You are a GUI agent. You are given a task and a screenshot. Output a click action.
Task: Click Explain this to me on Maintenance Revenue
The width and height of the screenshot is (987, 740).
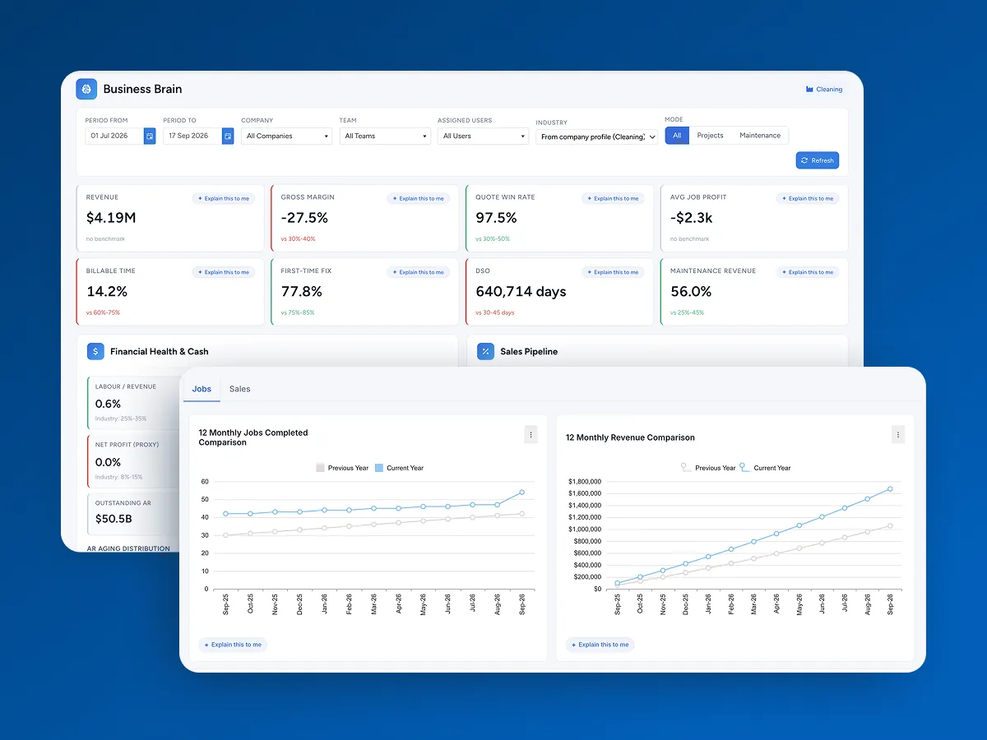(x=808, y=272)
